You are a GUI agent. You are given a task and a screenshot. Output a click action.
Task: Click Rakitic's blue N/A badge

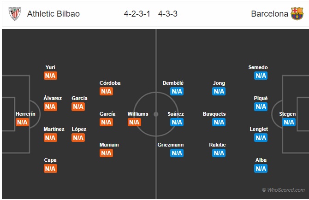tap(219, 153)
